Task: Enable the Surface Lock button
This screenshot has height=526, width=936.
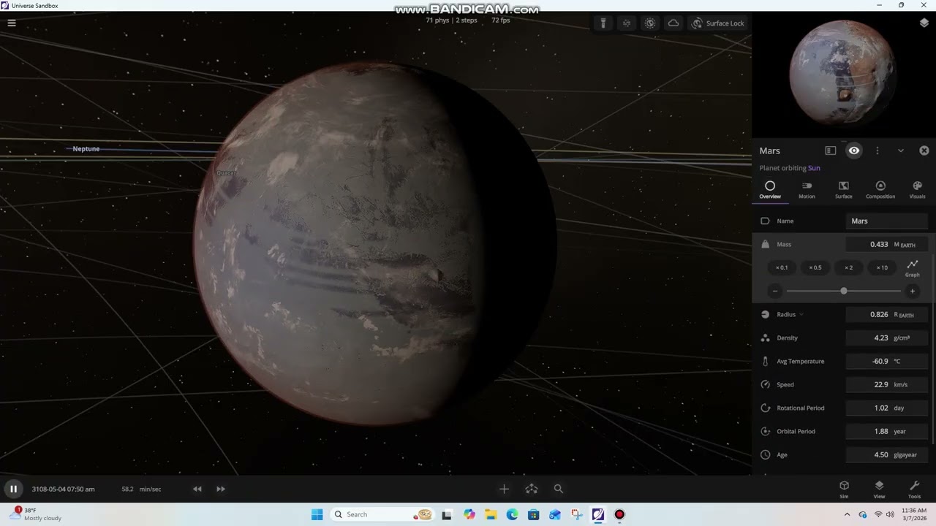Action: (718, 23)
